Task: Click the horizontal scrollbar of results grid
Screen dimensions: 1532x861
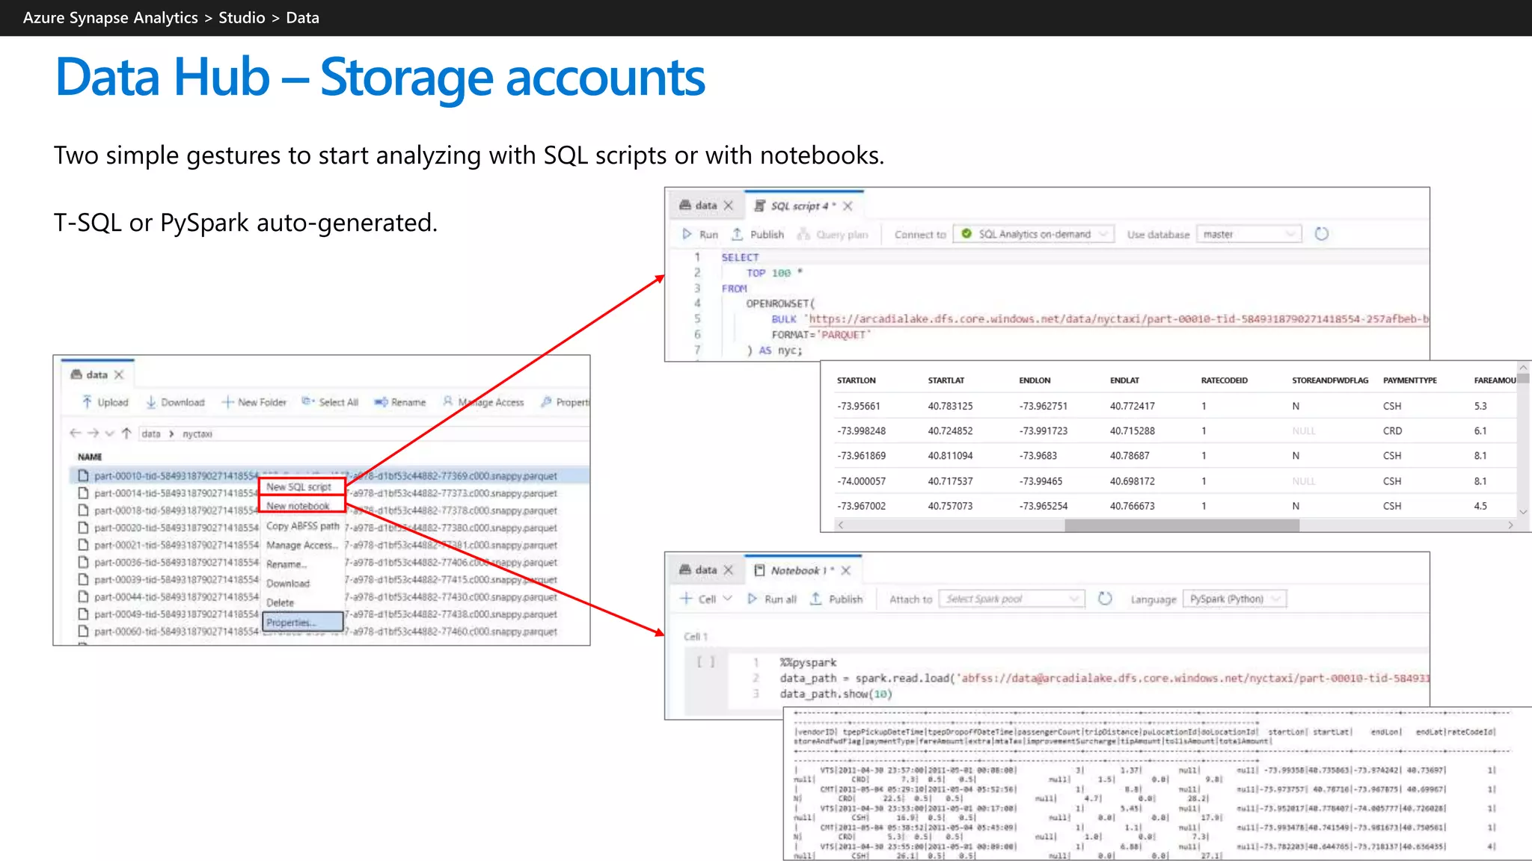Action: click(1181, 525)
